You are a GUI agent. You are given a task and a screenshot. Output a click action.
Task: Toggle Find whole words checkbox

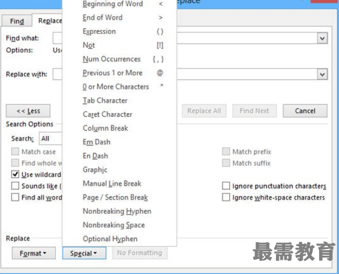(x=15, y=163)
